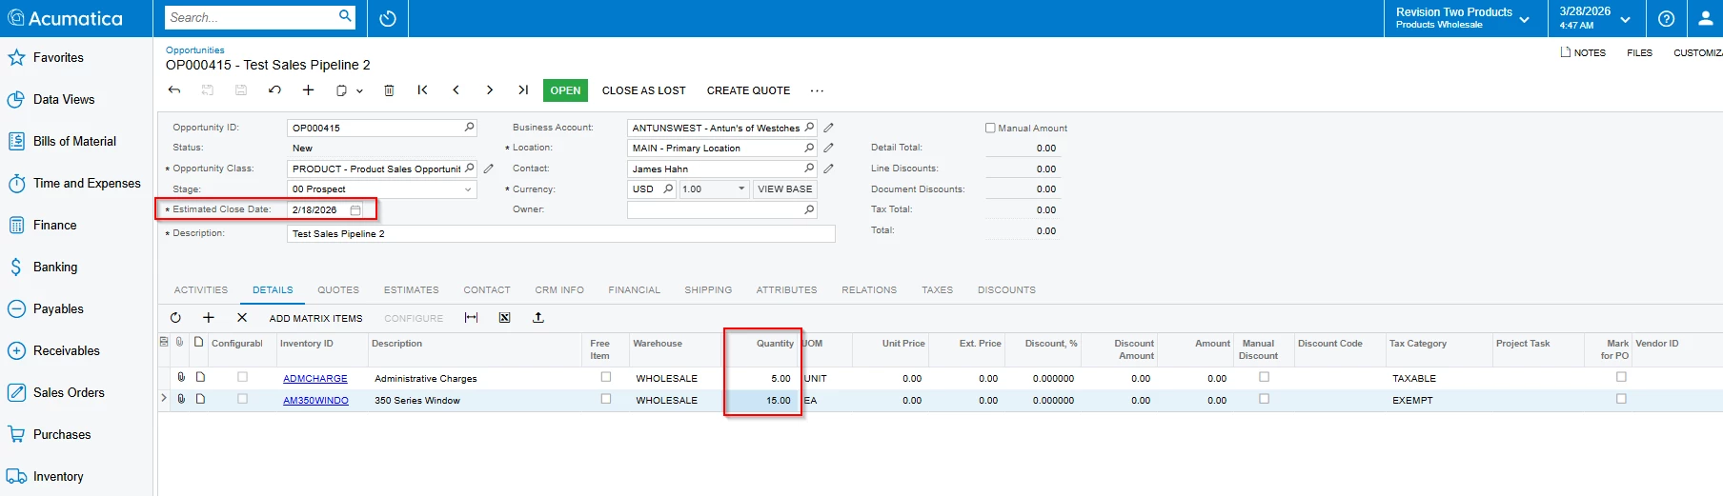Click the back arrow in form toolbar

pyautogui.click(x=174, y=90)
